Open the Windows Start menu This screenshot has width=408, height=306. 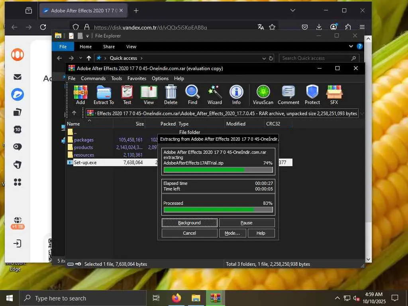(10, 298)
